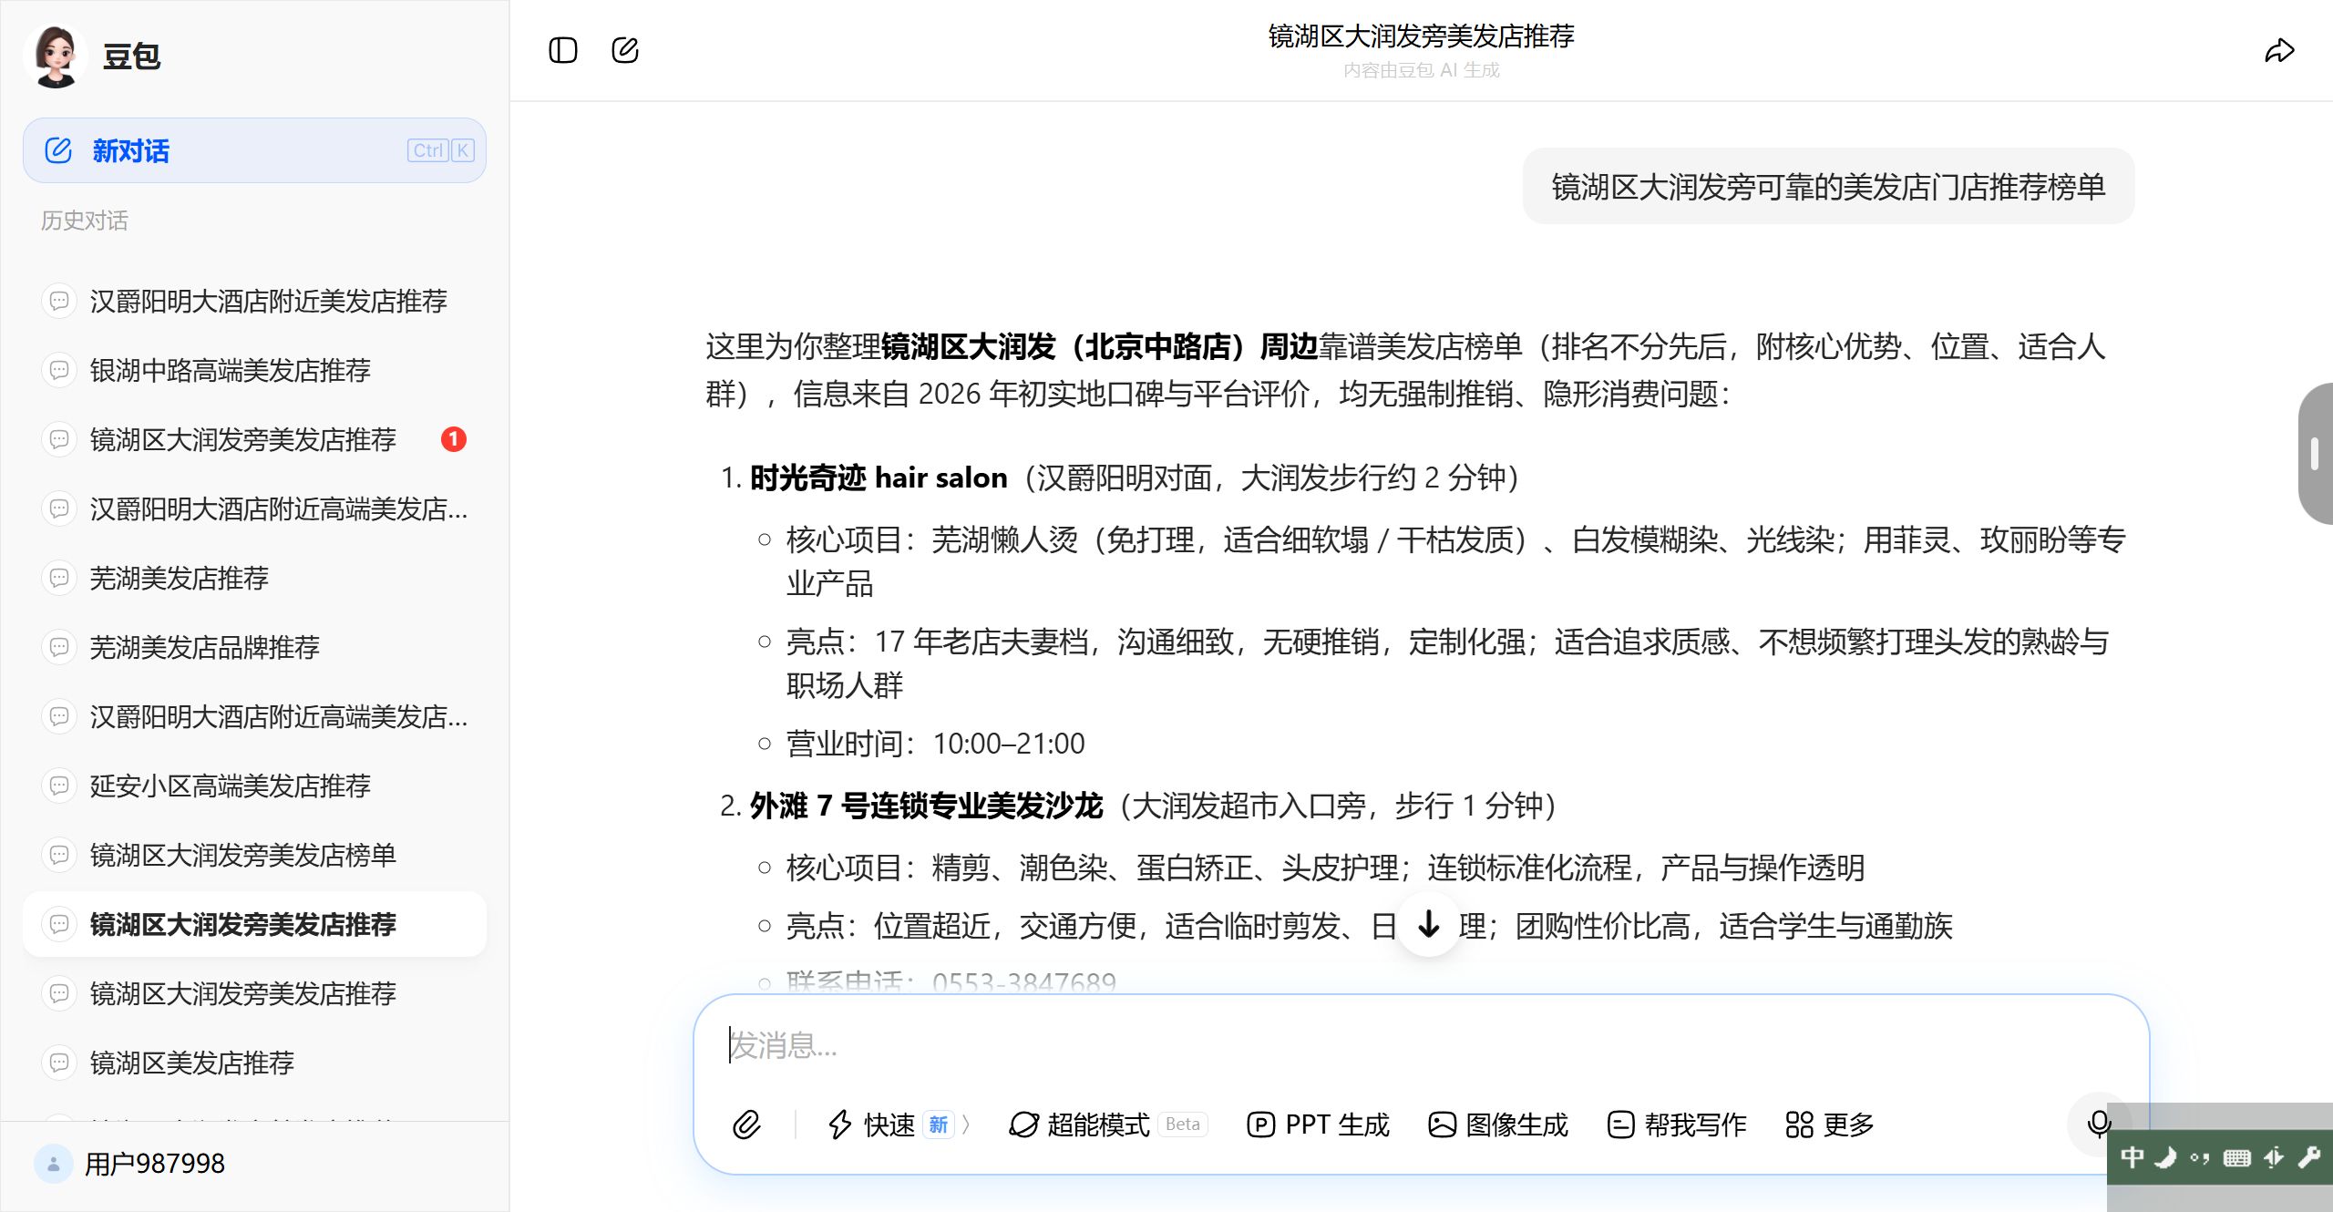Image resolution: width=2333 pixels, height=1212 pixels.
Task: Open chat 银湖中路高端美发店推荐
Action: click(254, 370)
